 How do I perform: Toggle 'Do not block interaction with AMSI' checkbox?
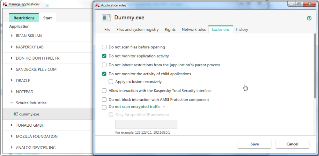coord(104,100)
